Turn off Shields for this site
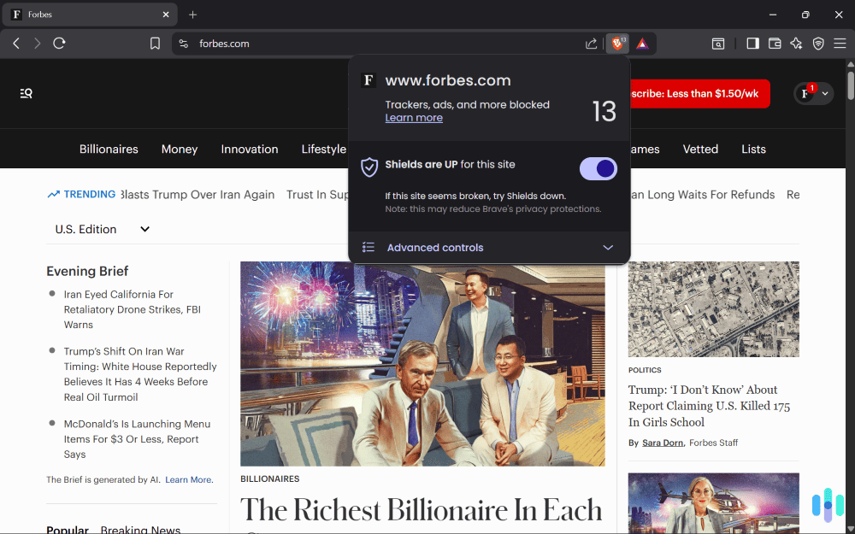 coord(598,168)
